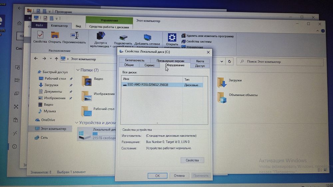Click the address bar history dropdown arrow

[221, 61]
